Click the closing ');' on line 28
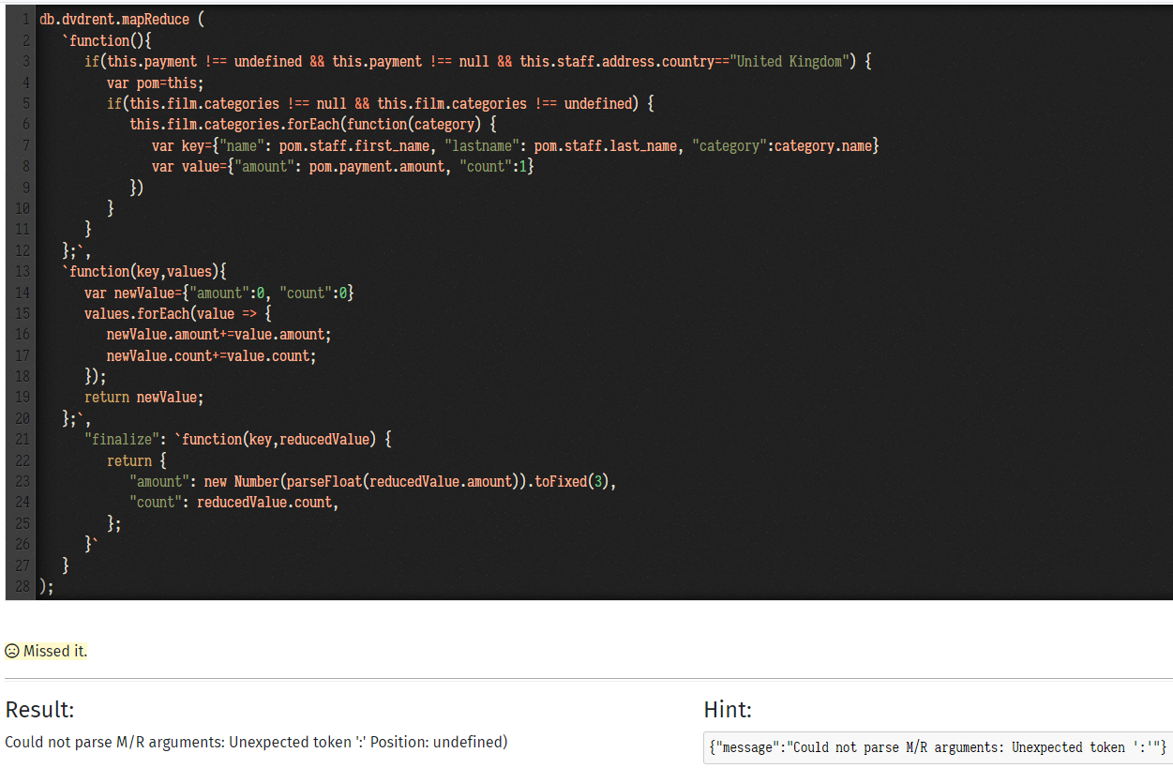 pyautogui.click(x=47, y=587)
